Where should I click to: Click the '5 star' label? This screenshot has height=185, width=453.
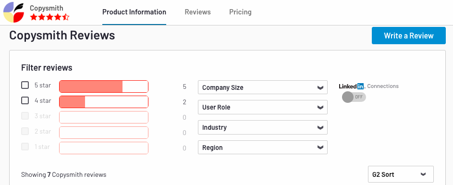click(43, 85)
